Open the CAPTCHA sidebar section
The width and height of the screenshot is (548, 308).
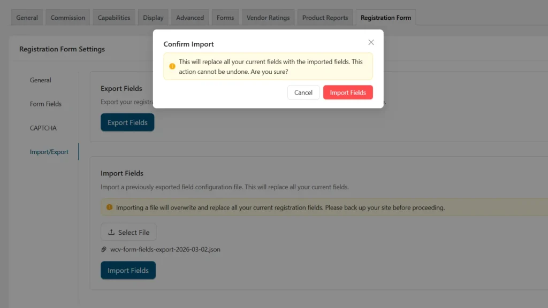[x=43, y=128]
